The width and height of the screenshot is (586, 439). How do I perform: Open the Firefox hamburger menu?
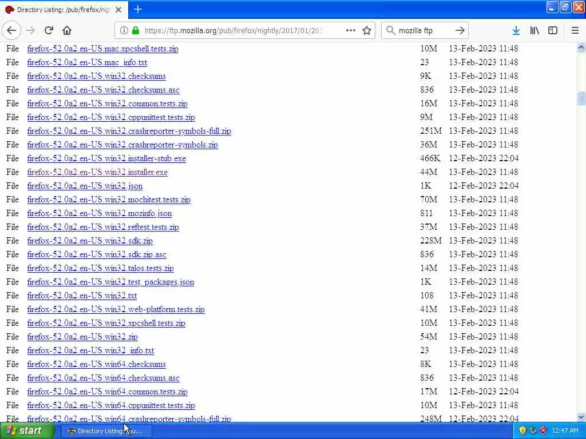coord(575,30)
